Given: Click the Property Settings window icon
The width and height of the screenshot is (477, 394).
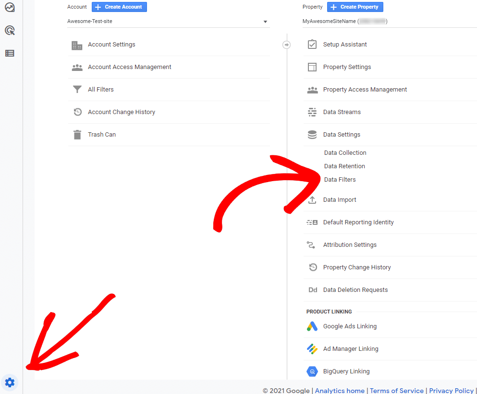Looking at the screenshot, I should [x=312, y=67].
